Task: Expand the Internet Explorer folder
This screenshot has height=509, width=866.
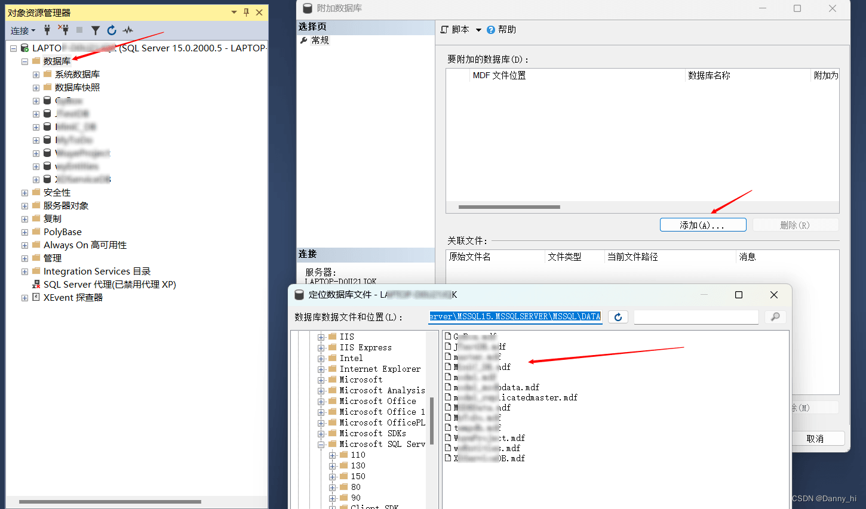Action: [321, 369]
